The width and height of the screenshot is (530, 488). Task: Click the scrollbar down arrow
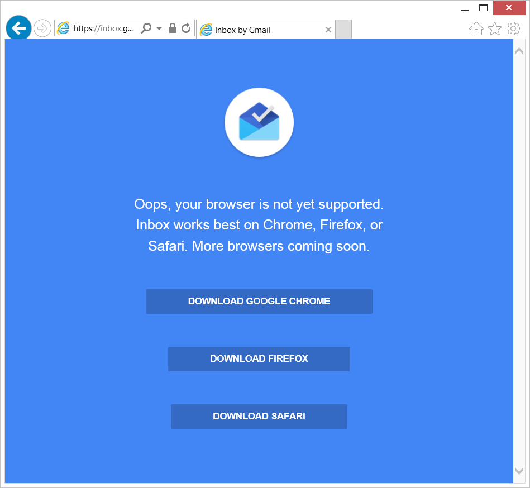[519, 471]
